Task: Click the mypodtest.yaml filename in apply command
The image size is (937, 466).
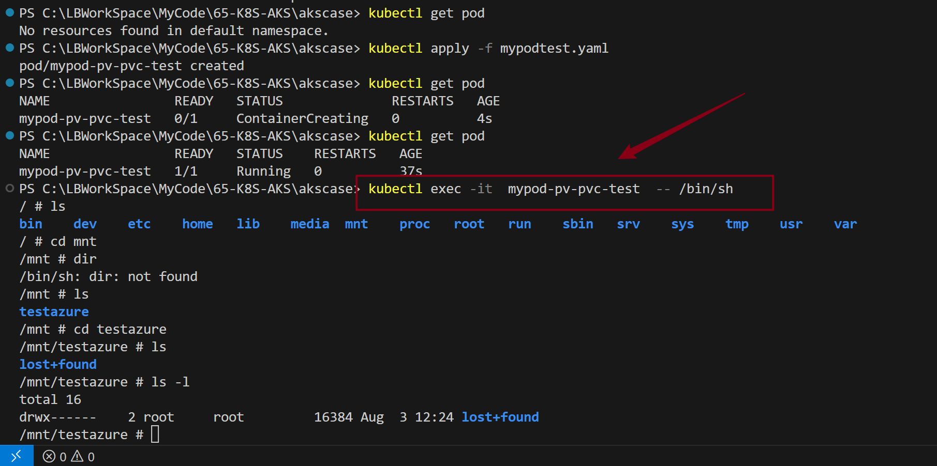Action: pos(554,48)
